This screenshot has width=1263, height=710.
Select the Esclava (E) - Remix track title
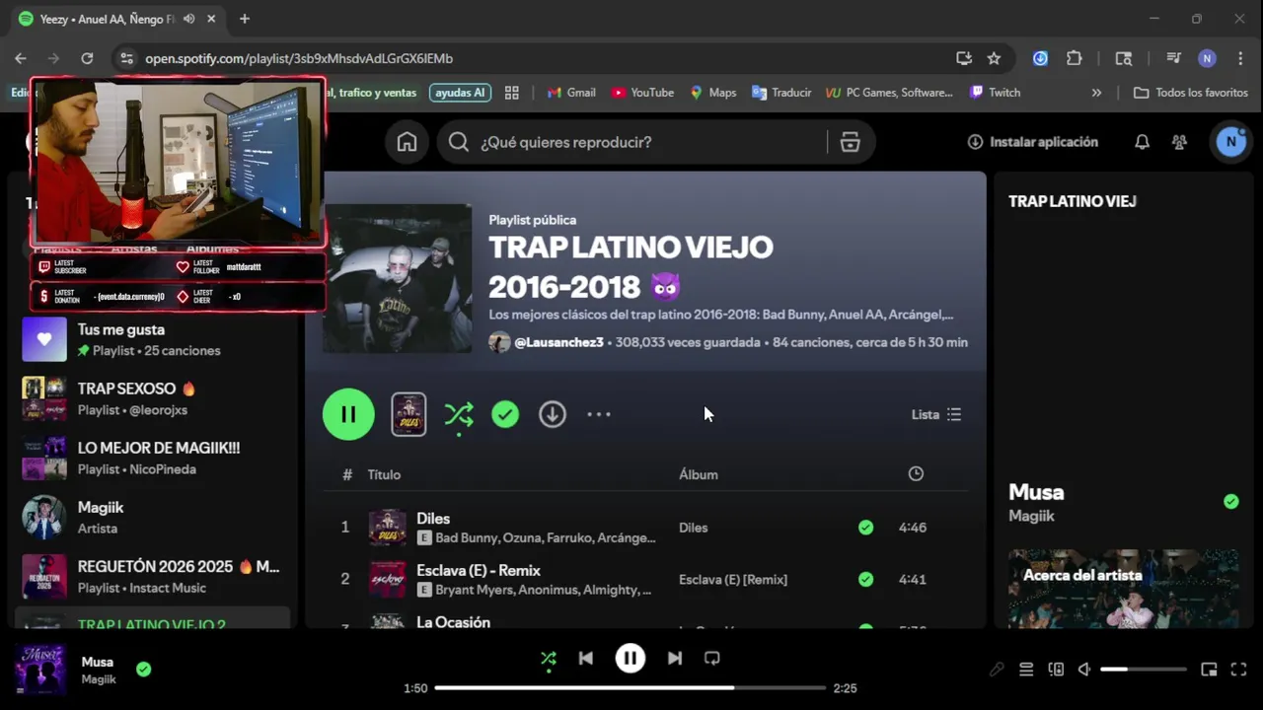point(479,570)
